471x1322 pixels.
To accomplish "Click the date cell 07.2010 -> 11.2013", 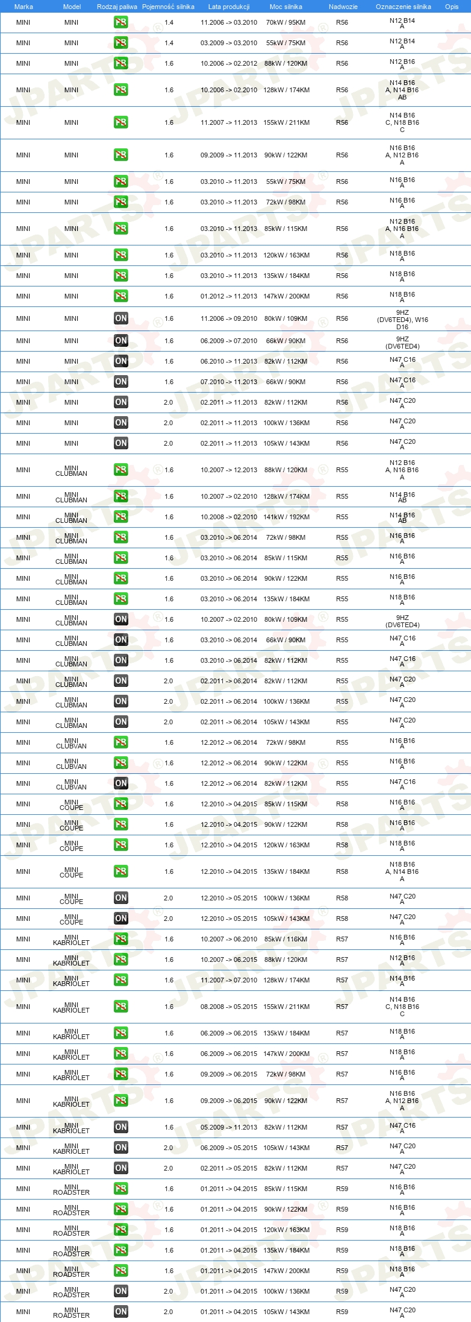I will (x=229, y=382).
